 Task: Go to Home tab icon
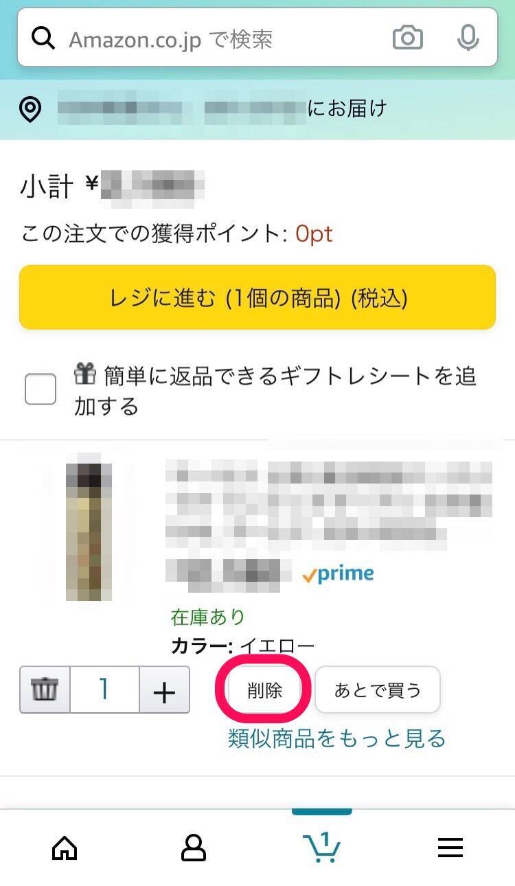click(x=65, y=848)
